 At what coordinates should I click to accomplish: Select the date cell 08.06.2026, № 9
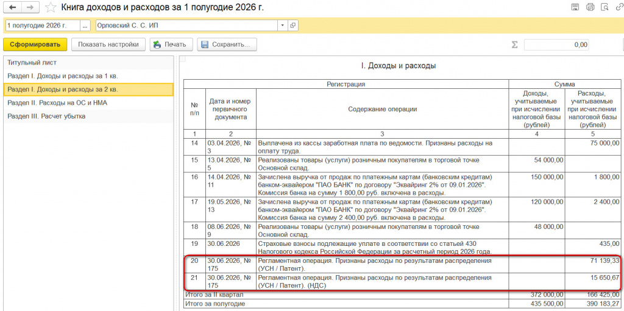coord(230,231)
